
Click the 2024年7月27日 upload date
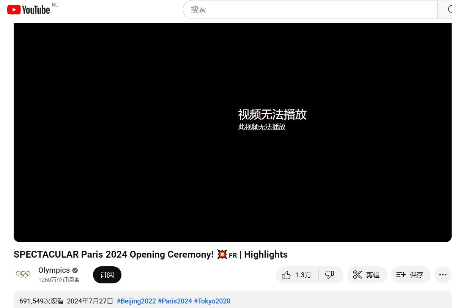(x=90, y=301)
